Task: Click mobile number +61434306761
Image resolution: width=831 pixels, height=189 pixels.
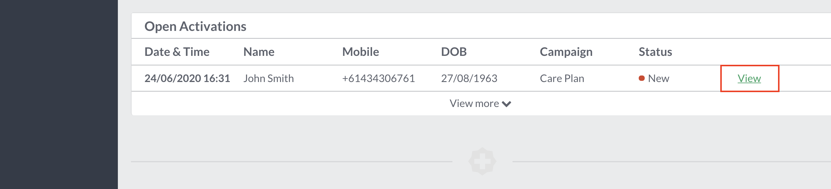Action: [378, 78]
